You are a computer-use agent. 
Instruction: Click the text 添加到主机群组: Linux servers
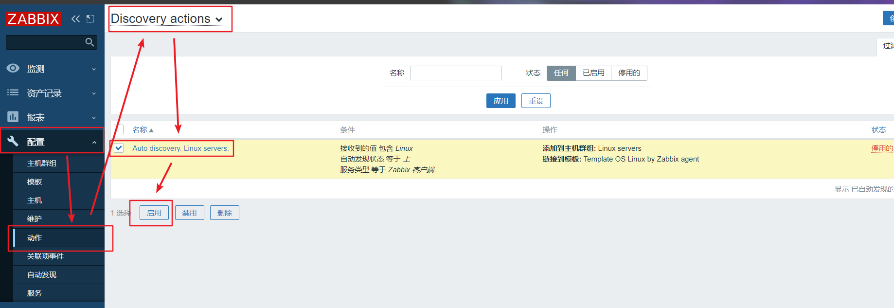[x=592, y=148]
